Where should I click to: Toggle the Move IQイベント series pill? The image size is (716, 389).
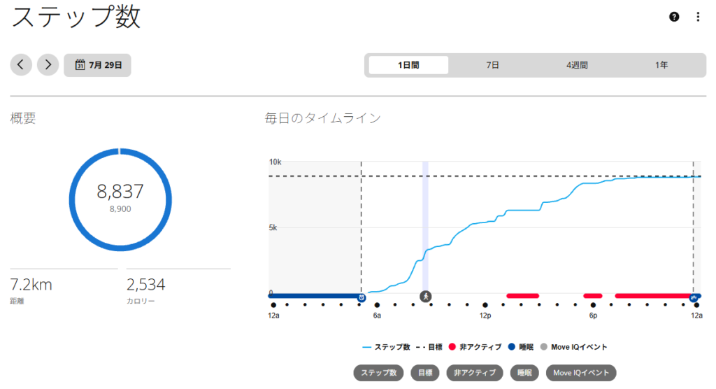click(581, 372)
